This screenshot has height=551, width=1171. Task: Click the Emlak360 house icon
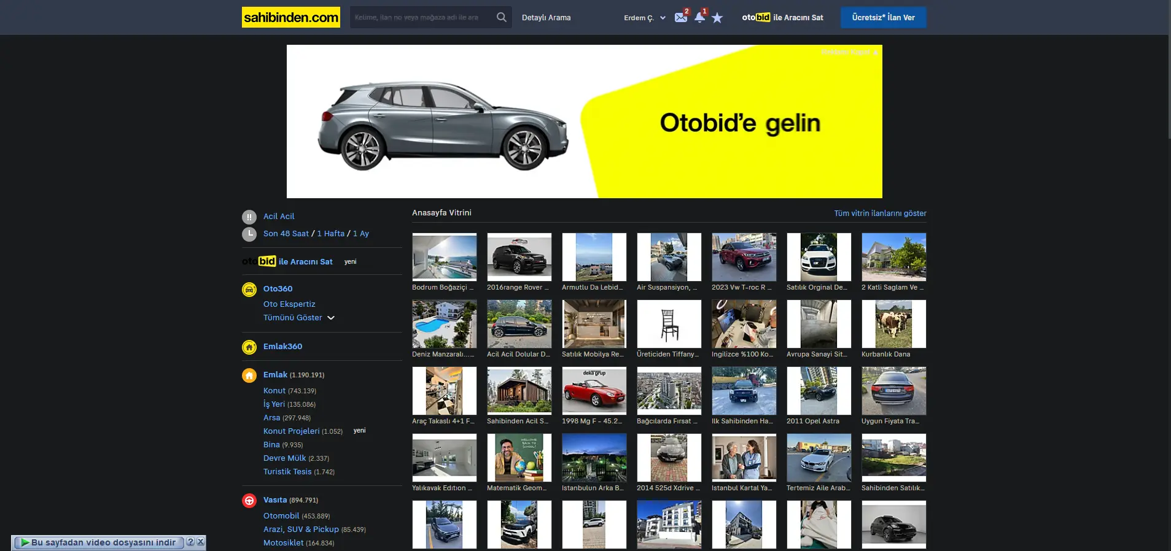tap(249, 347)
